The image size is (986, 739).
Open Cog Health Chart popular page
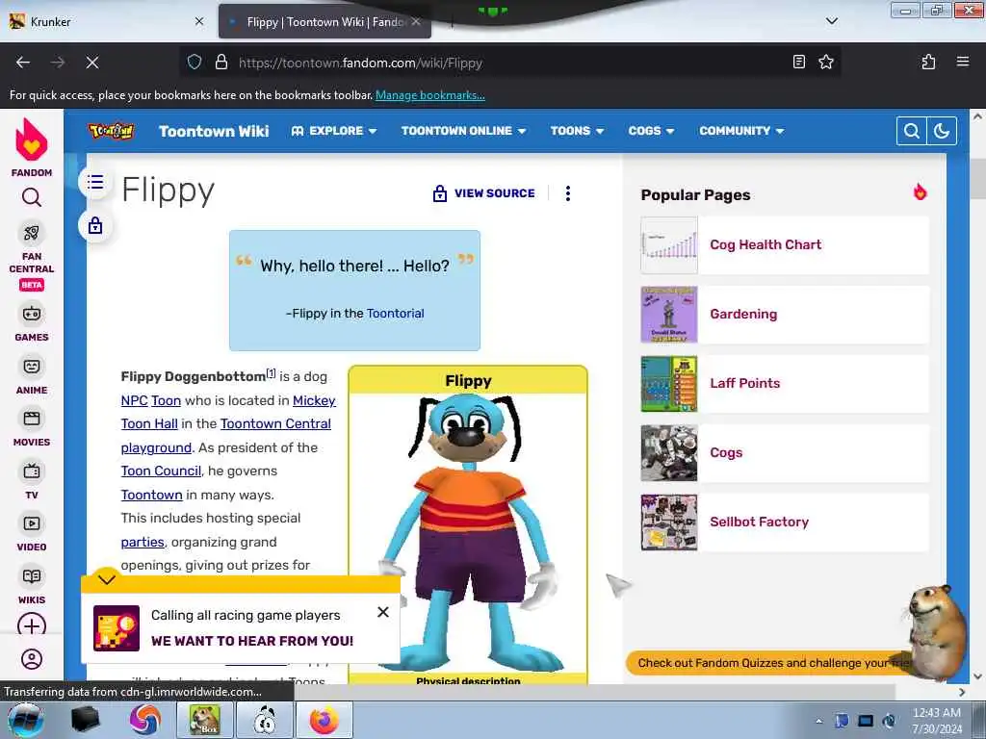click(785, 244)
